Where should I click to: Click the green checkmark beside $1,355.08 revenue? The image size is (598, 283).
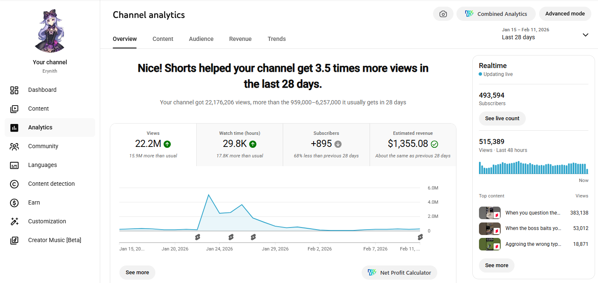coord(434,144)
